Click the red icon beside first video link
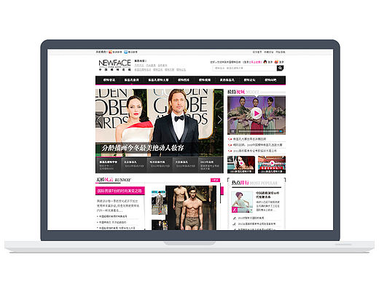Viewport: 379px width, 284px height. pyautogui.click(x=230, y=139)
